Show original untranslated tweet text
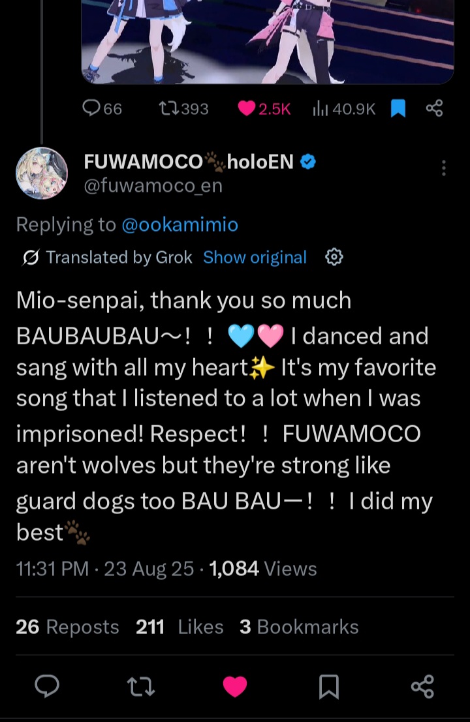 pos(255,258)
